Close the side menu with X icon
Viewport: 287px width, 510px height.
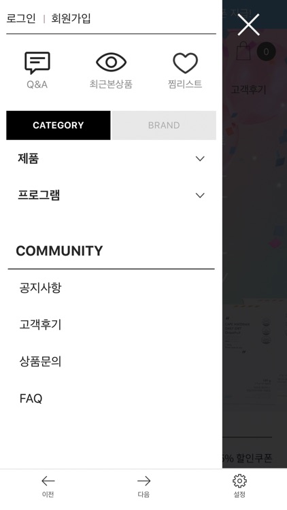coord(249,24)
